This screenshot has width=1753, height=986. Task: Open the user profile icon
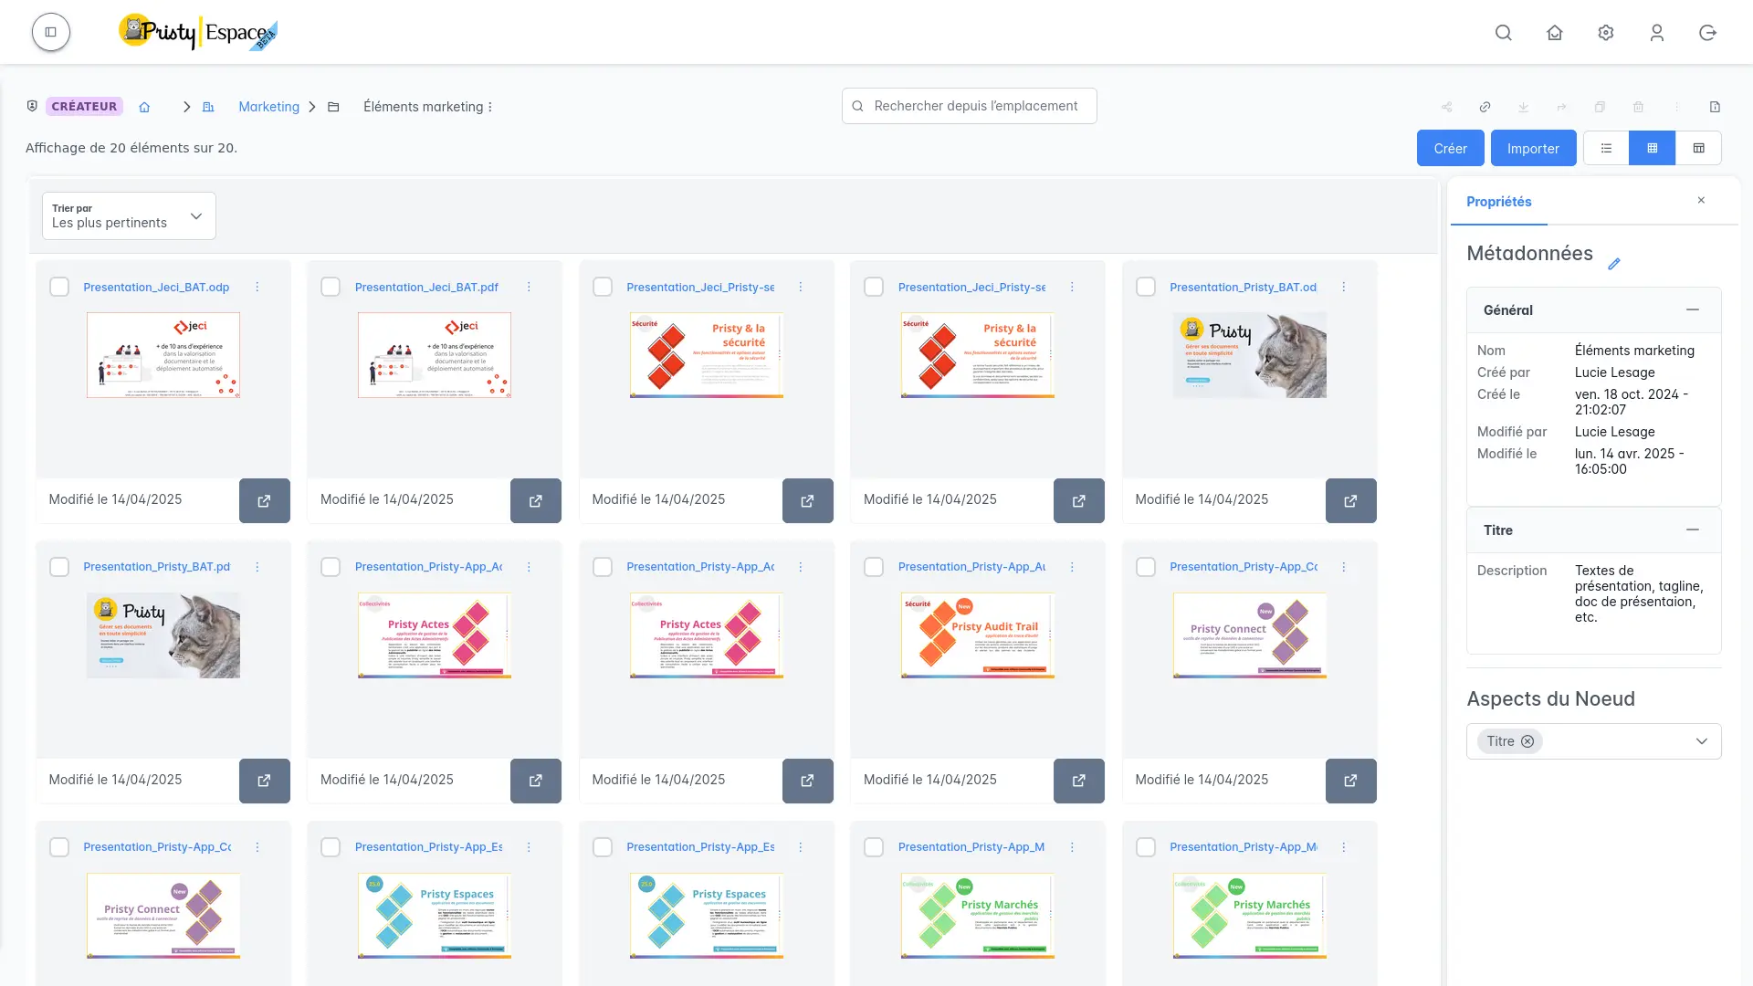1657,33
